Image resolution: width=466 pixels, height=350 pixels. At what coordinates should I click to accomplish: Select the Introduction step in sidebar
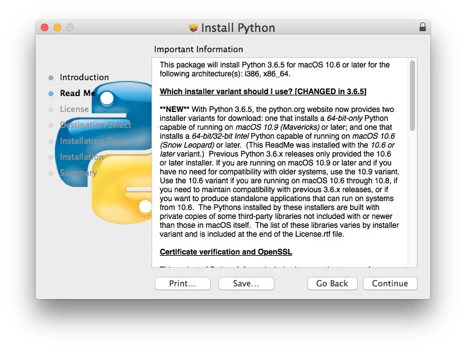[x=84, y=77]
